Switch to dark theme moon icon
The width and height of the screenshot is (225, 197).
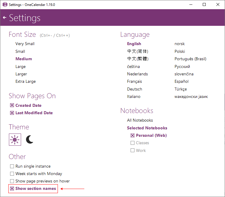pos(30,139)
